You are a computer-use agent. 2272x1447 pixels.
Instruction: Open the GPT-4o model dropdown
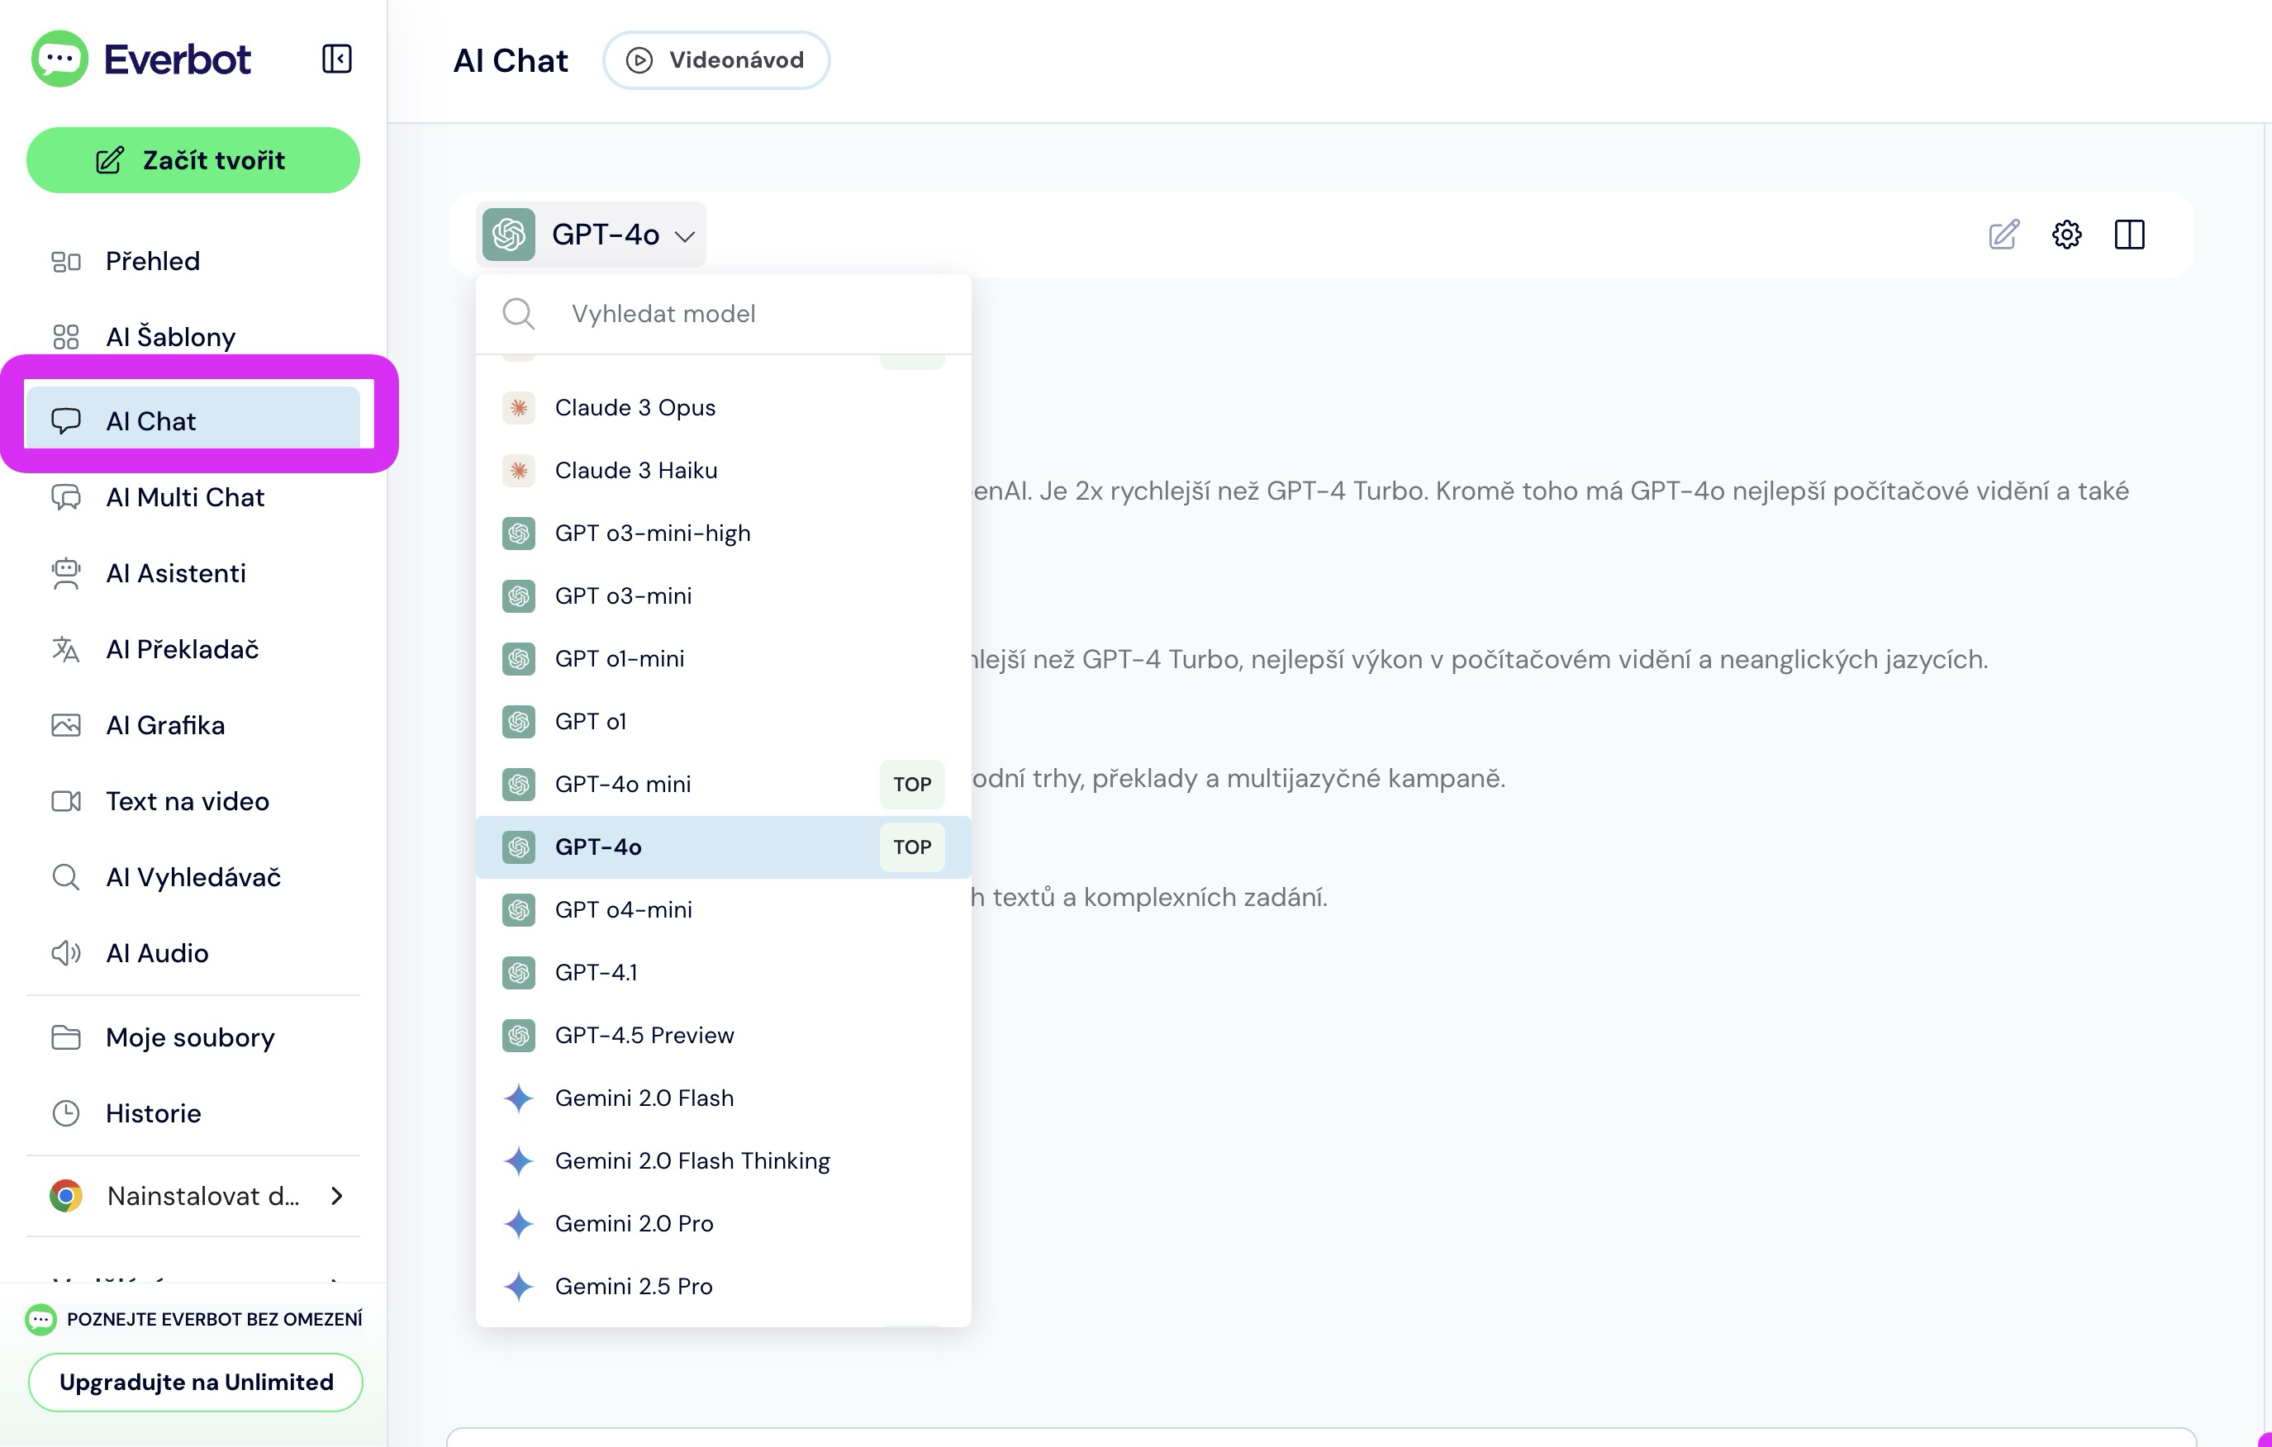591,234
